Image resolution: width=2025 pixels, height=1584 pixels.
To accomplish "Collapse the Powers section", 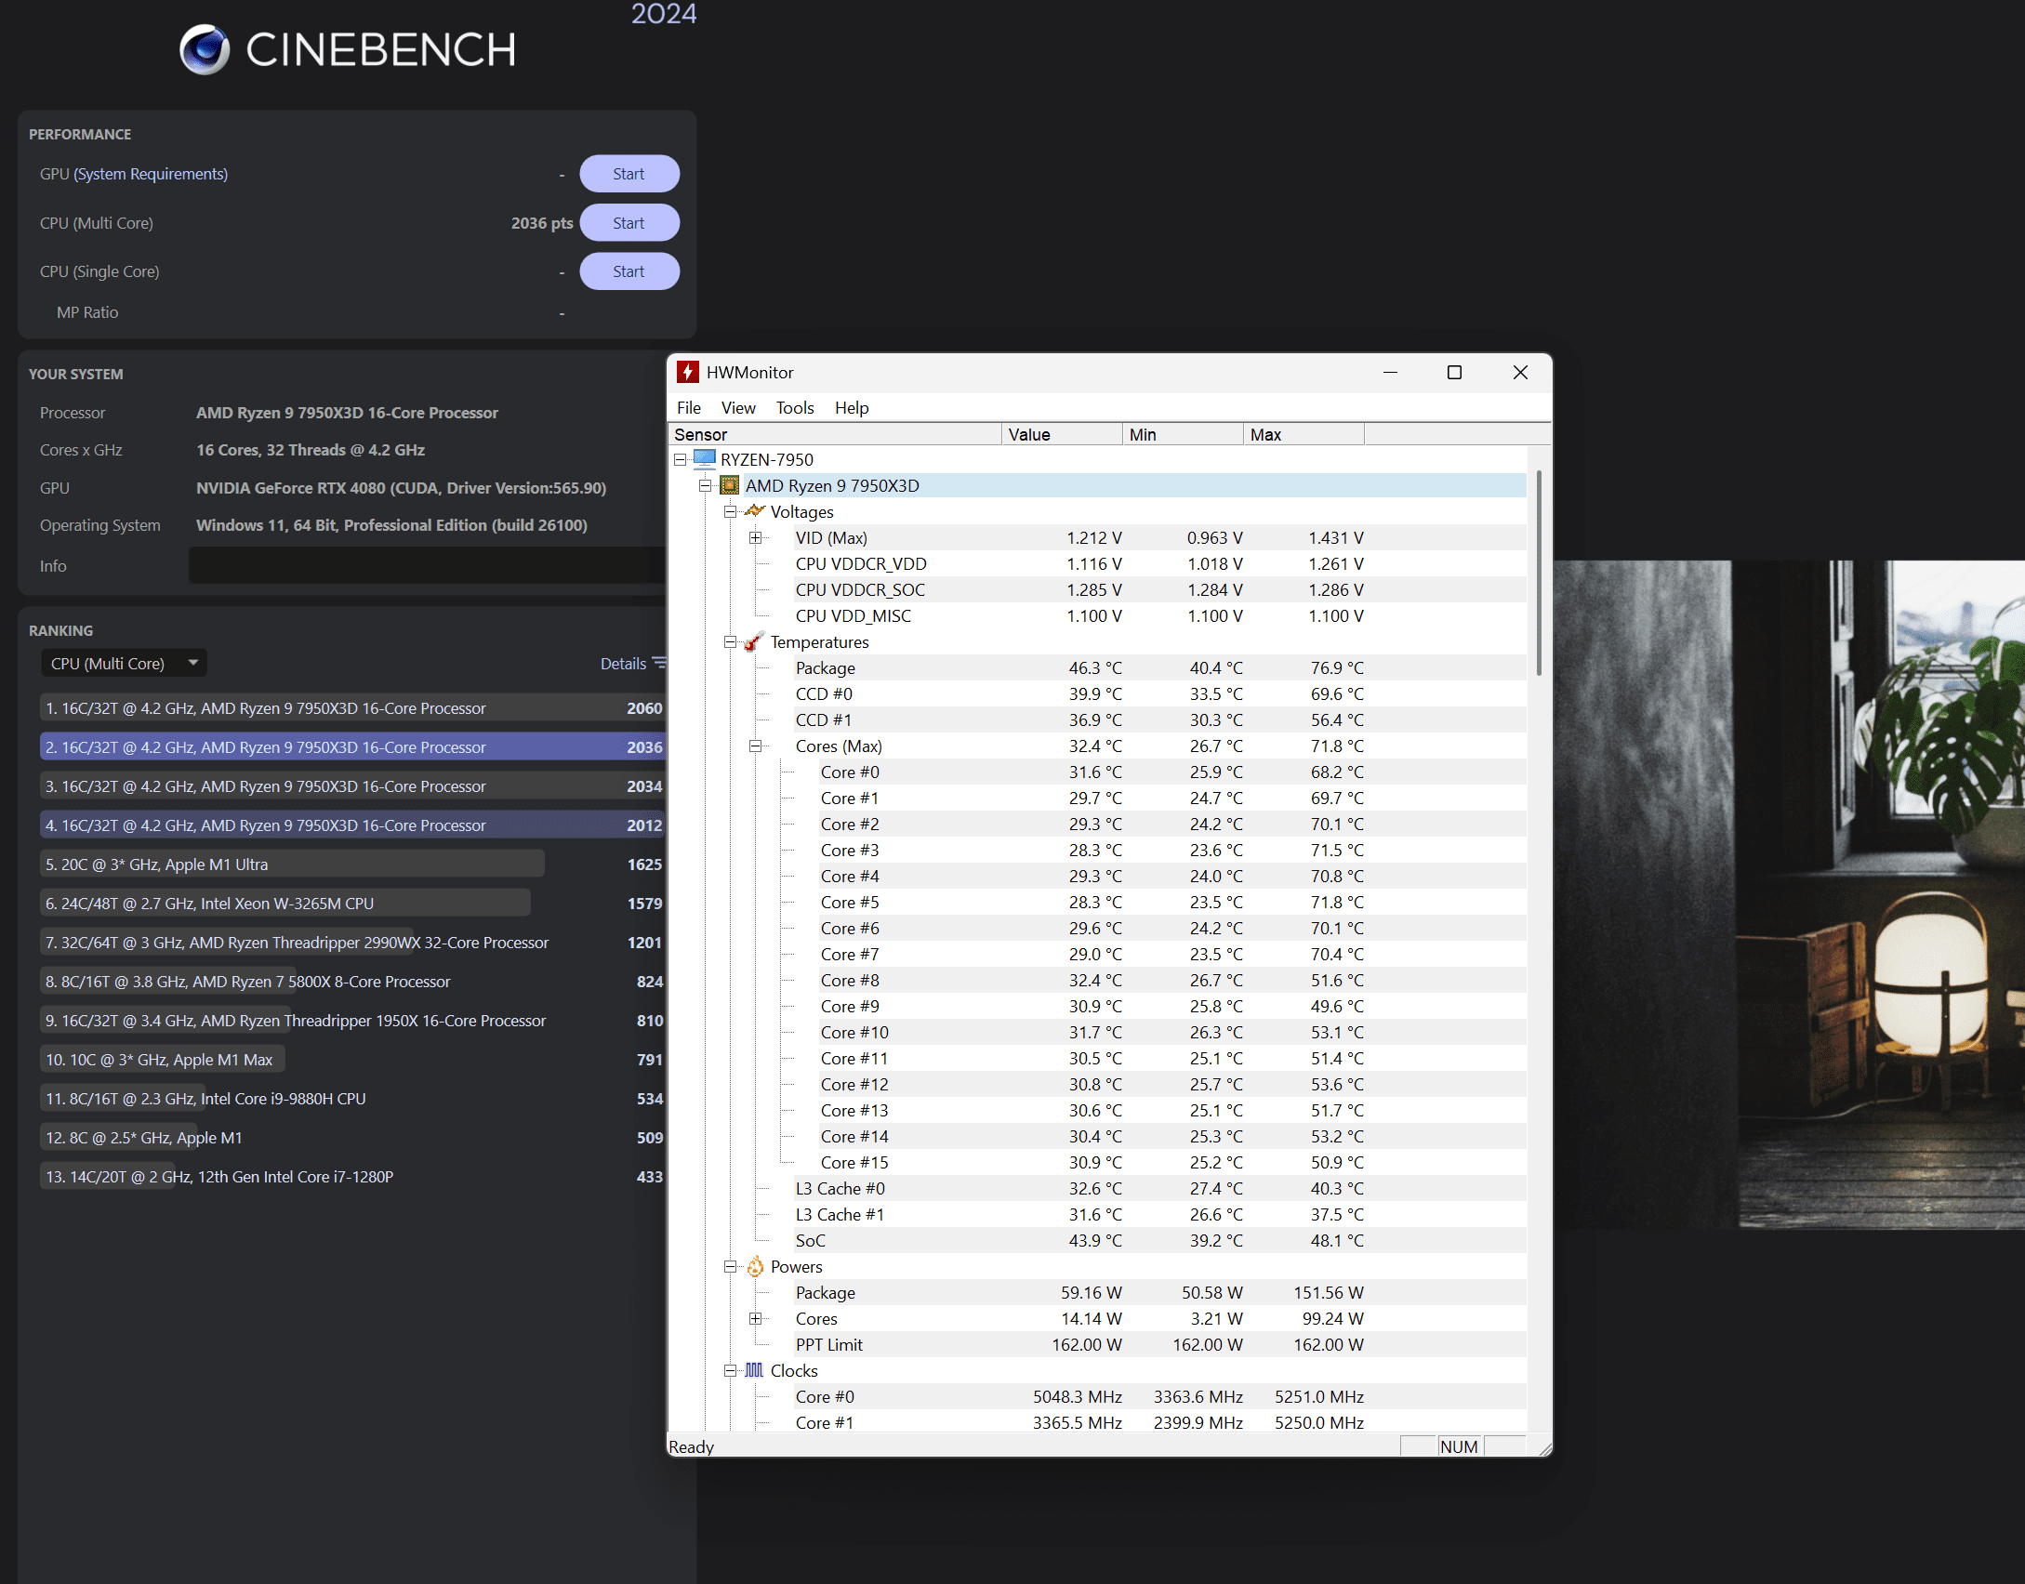I will click(730, 1266).
